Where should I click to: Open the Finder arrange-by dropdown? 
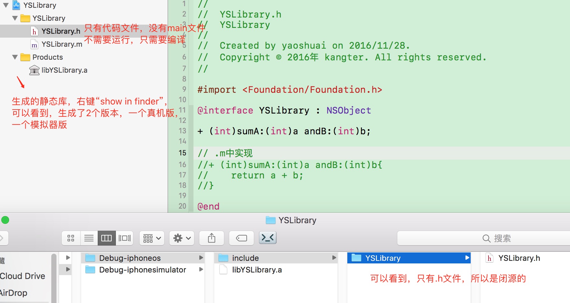point(152,238)
